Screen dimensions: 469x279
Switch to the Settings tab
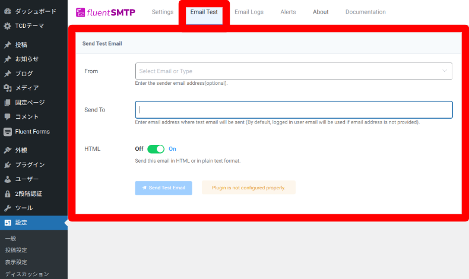tap(163, 12)
